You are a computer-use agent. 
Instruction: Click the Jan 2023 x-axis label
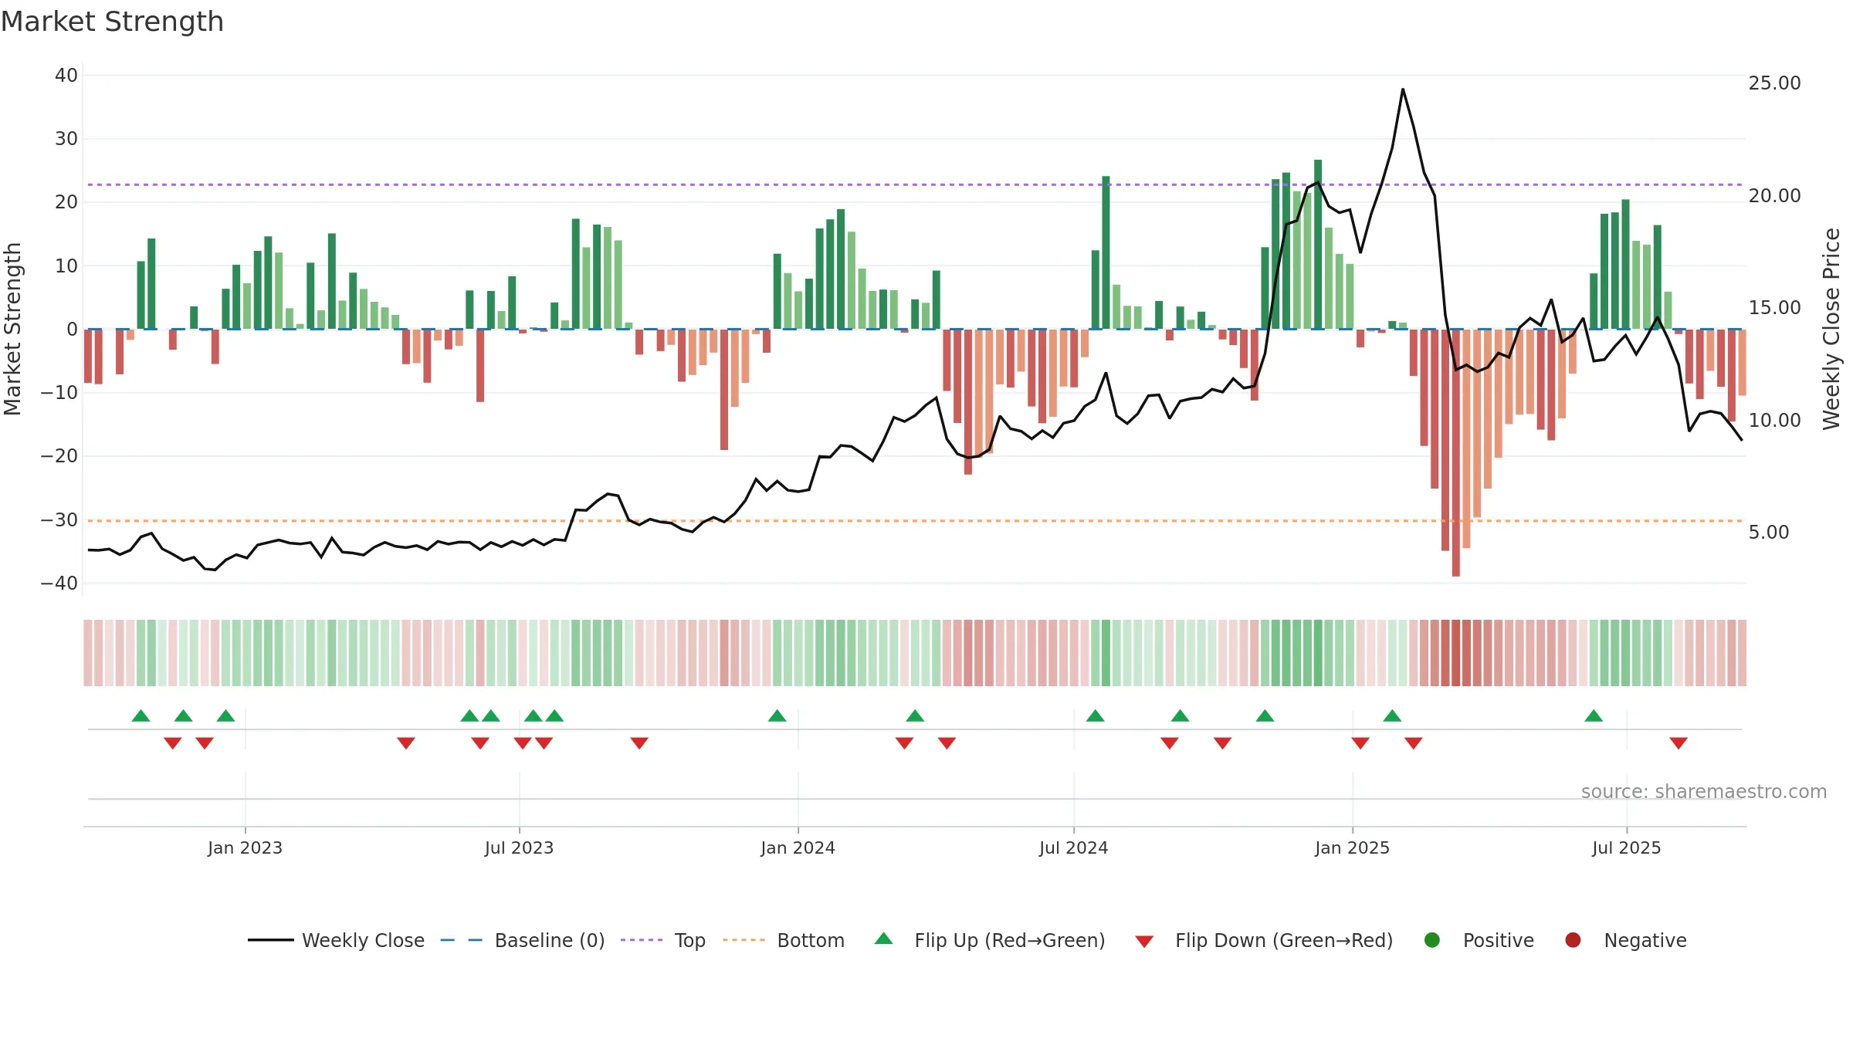click(x=245, y=847)
